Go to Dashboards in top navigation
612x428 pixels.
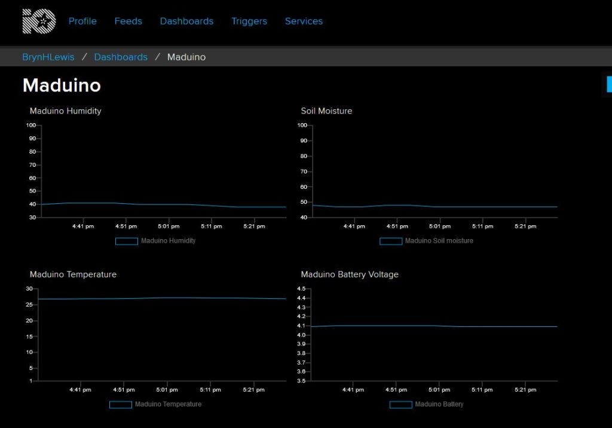[186, 21]
